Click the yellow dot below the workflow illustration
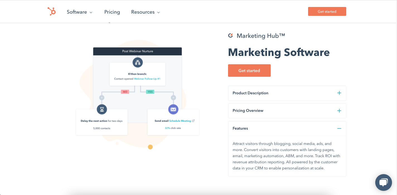Image resolution: width=397 pixels, height=195 pixels. pos(150,147)
